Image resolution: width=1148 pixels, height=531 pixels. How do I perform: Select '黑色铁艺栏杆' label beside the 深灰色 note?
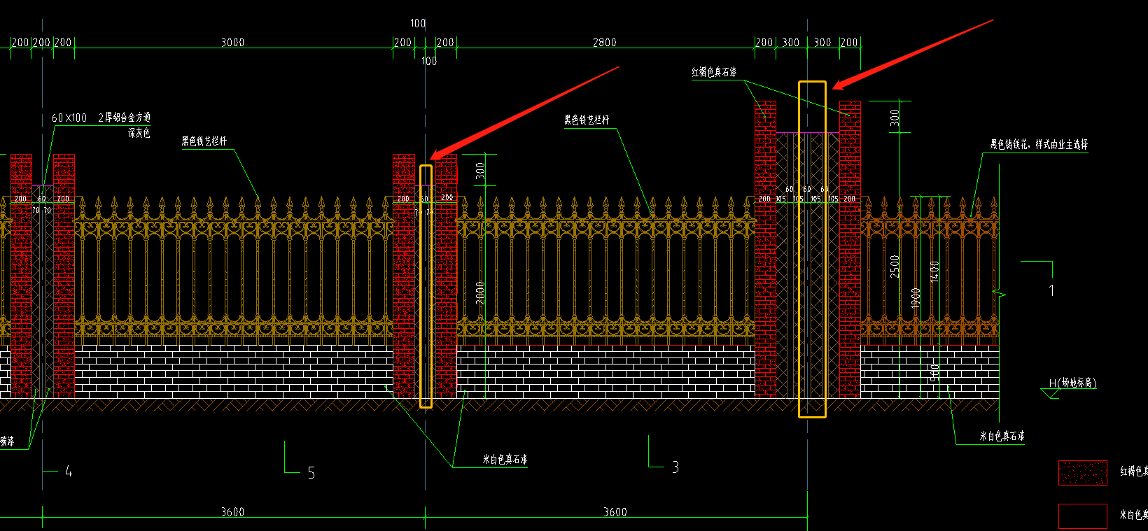click(x=204, y=141)
